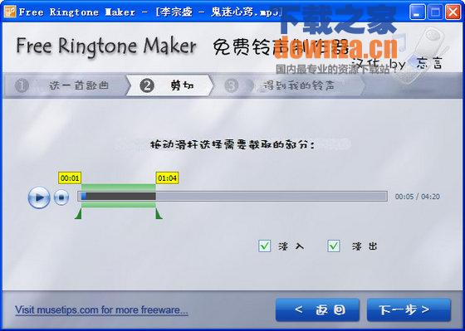Click the 00:01 yellow start time label
This screenshot has height=331, width=465.
click(x=70, y=178)
